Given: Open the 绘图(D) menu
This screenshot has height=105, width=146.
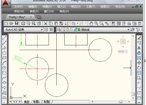Looking at the screenshot, I should pos(105,7).
